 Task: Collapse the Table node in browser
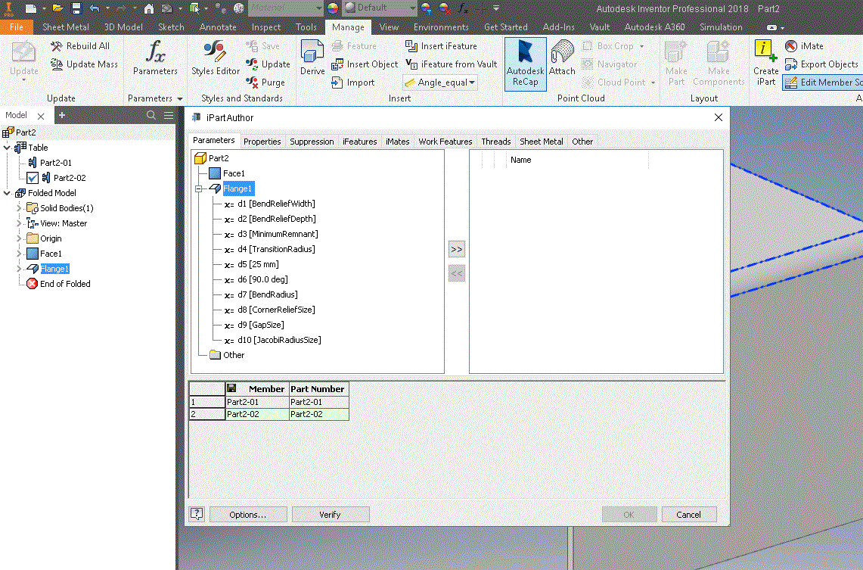coord(7,148)
